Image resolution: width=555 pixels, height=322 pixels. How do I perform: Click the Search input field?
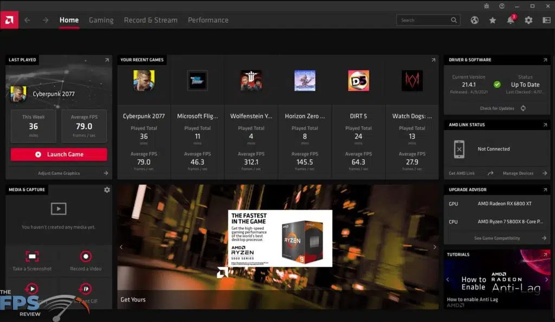coord(428,20)
